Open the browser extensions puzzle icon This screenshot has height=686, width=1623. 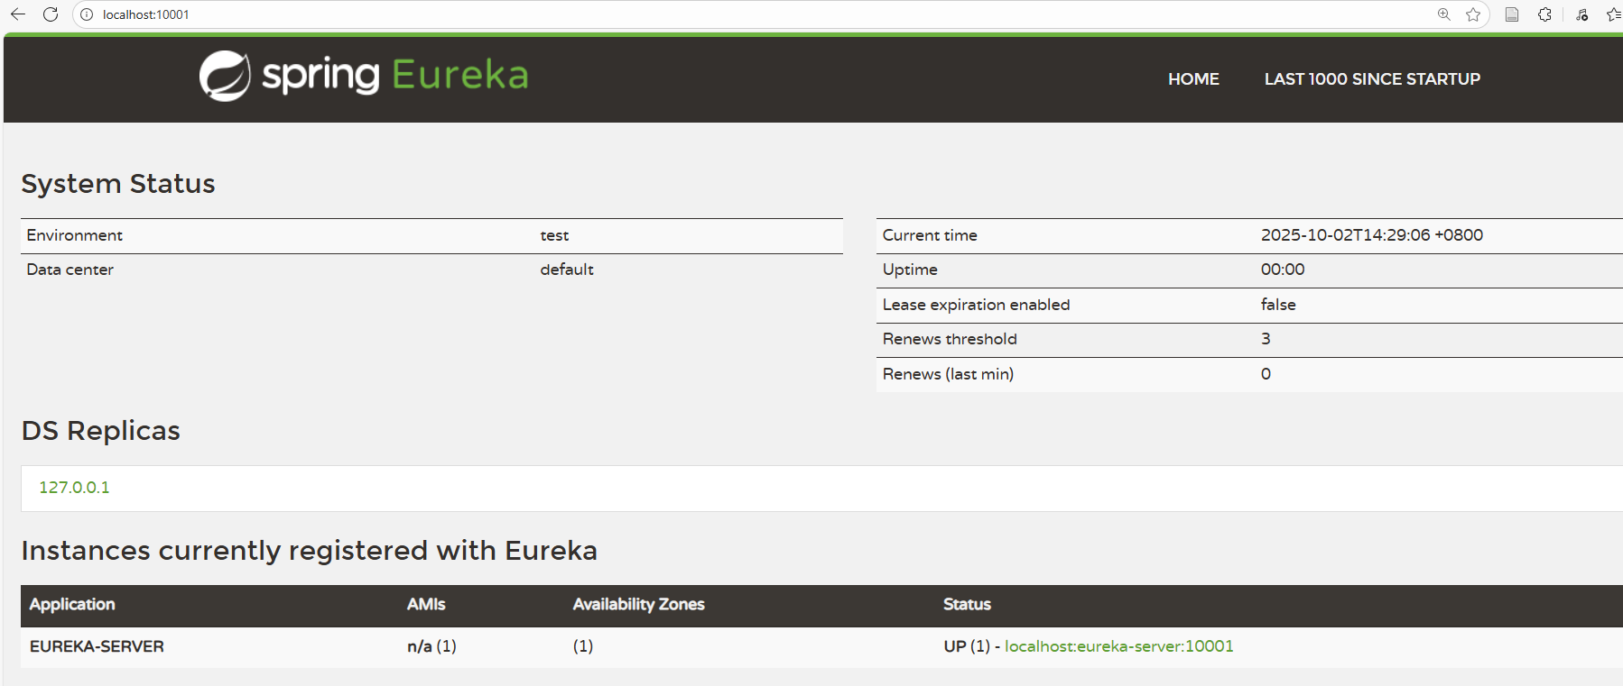pos(1545,14)
